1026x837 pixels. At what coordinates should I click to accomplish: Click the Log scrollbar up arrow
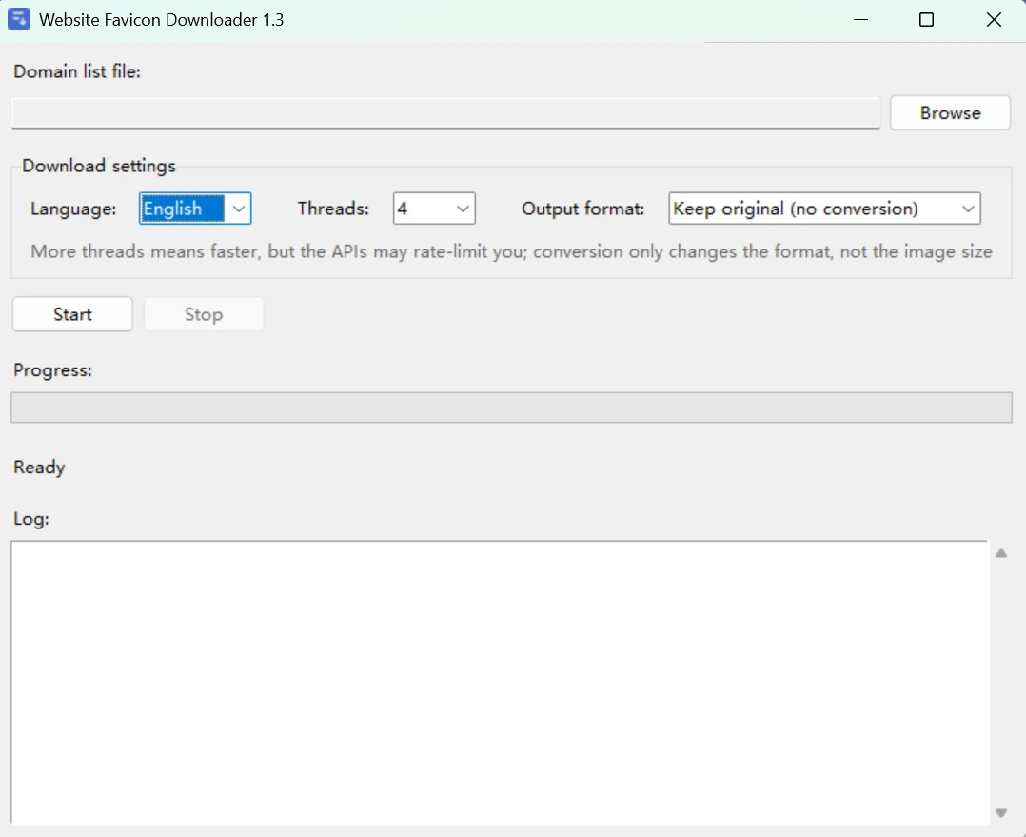1001,553
